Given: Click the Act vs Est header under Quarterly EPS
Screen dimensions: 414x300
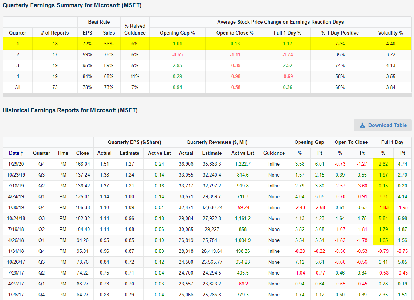Looking at the screenshot, I should [x=159, y=153].
